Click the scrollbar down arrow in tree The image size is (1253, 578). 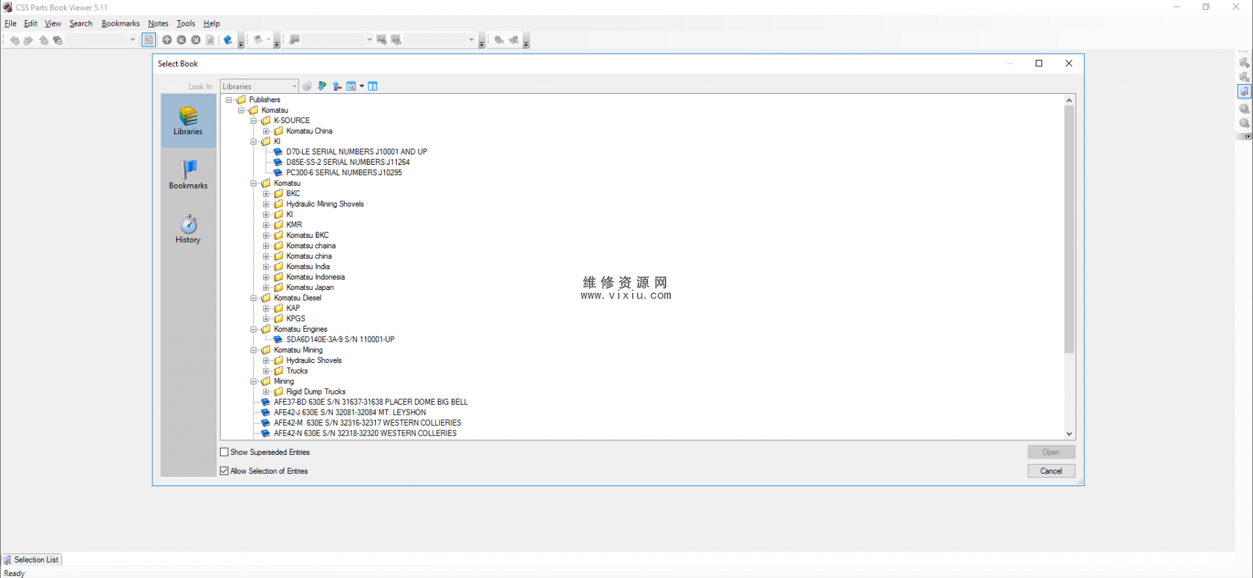1069,434
